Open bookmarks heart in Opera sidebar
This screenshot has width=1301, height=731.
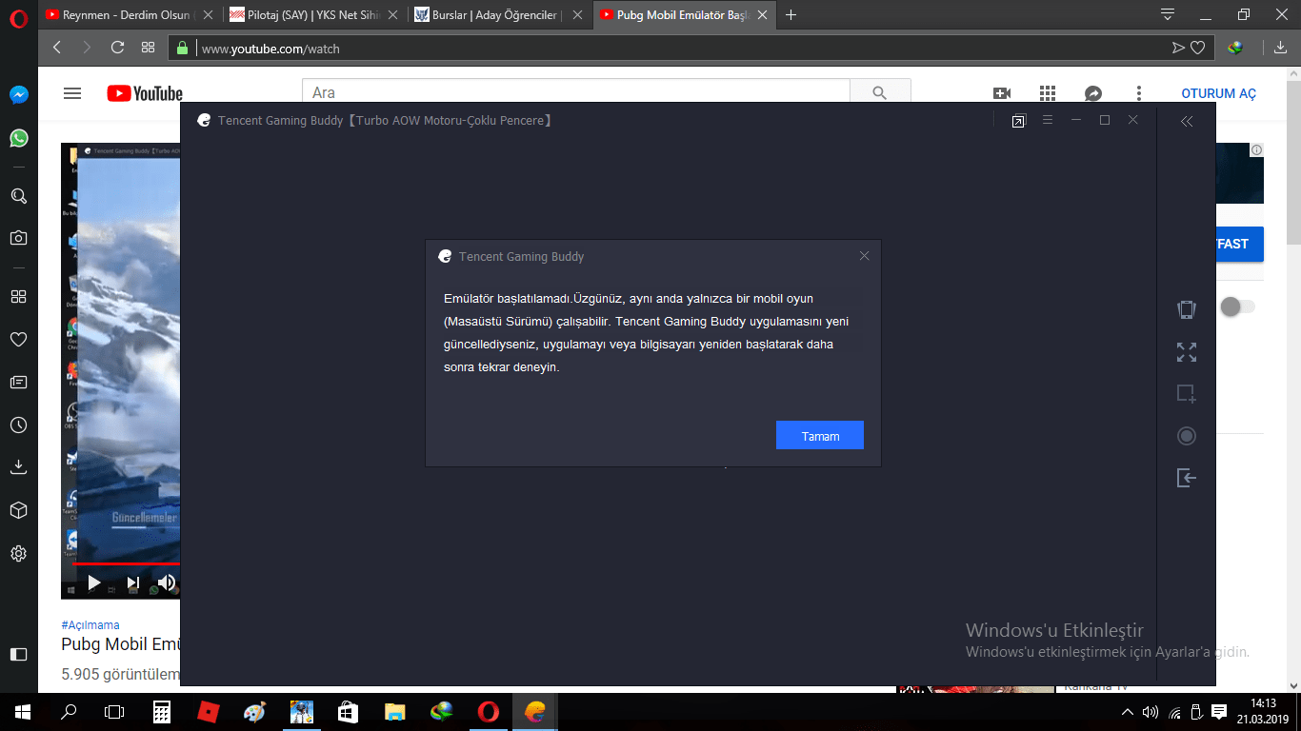coord(18,339)
